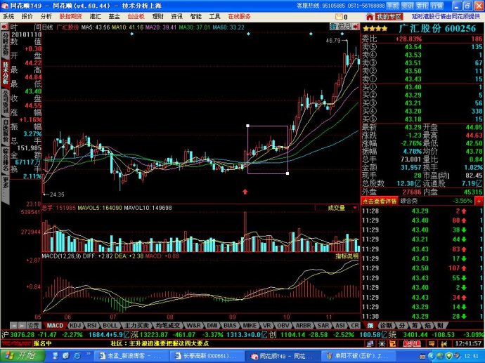Click the stock title 广汇股份 600256

(437, 28)
